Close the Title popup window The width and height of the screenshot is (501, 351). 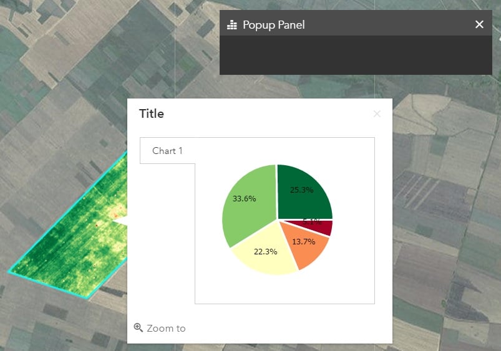377,113
